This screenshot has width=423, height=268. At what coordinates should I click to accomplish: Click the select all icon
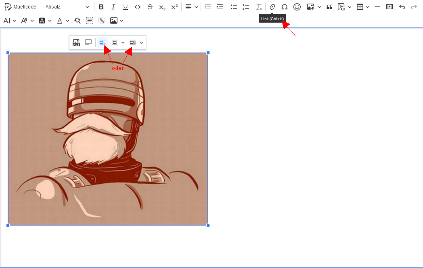click(x=90, y=21)
